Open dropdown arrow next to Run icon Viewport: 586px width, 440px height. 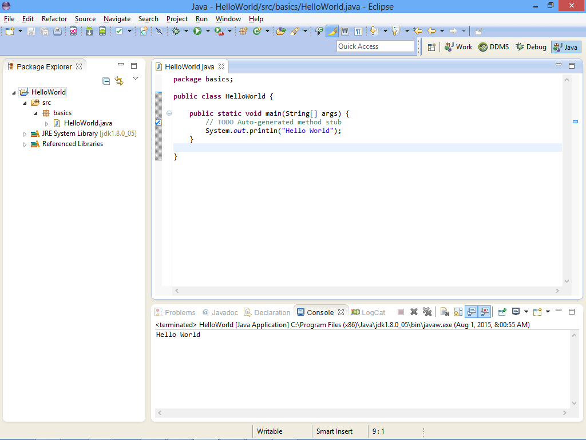[208, 32]
